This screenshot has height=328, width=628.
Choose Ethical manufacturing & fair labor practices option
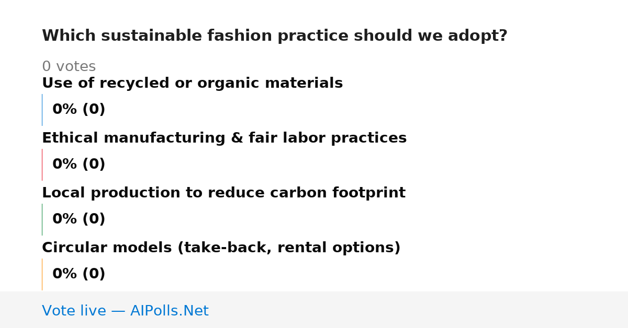pos(224,138)
